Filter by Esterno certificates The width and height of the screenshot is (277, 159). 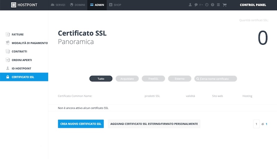[x=179, y=79]
